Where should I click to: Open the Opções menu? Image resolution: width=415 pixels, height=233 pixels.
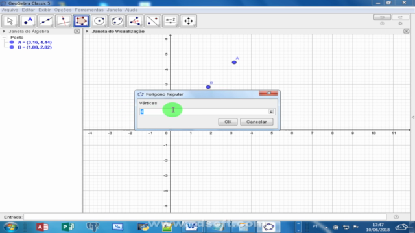point(63,10)
